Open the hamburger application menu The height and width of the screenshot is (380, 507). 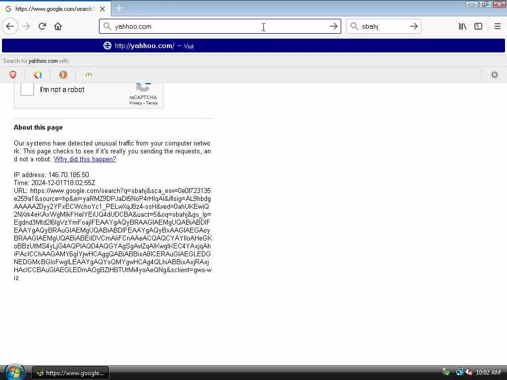(498, 27)
